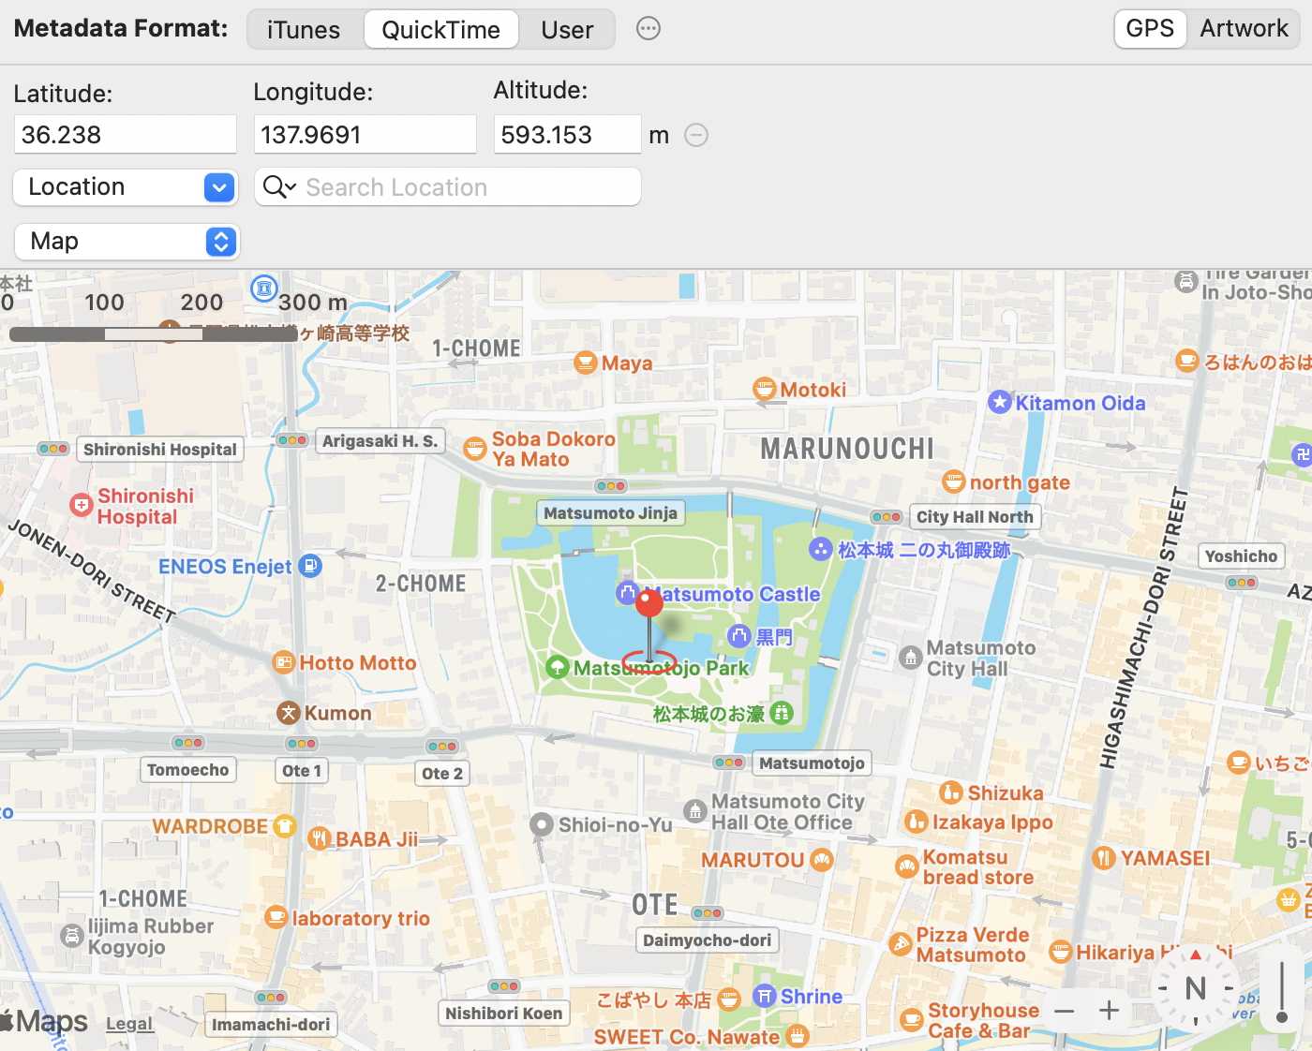Screen dimensions: 1312x1051
Task: Select the Shironishi Hospital red icon
Action: [82, 506]
